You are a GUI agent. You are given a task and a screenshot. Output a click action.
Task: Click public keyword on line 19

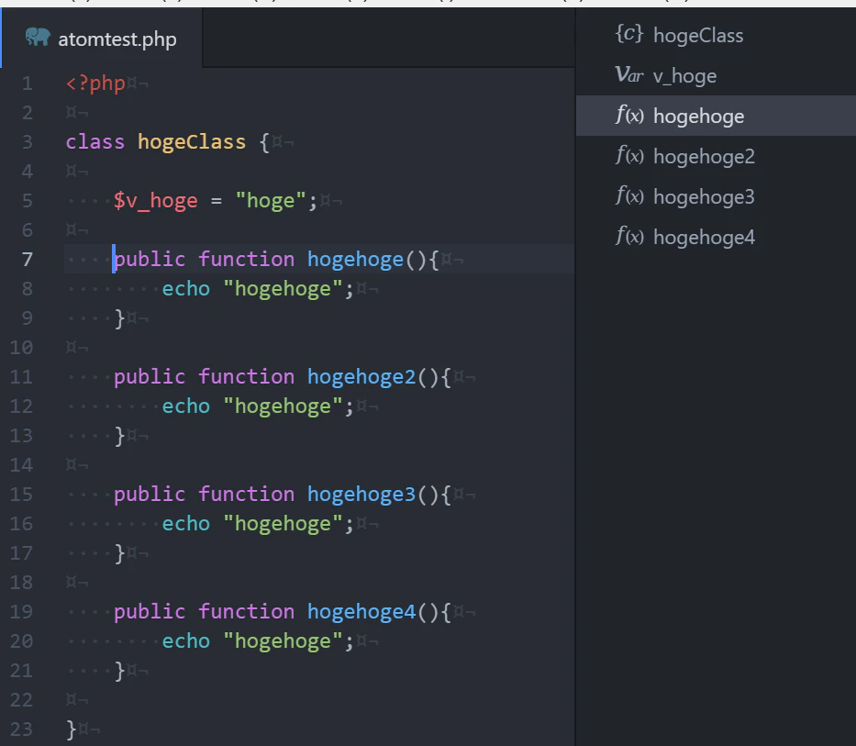tap(150, 612)
